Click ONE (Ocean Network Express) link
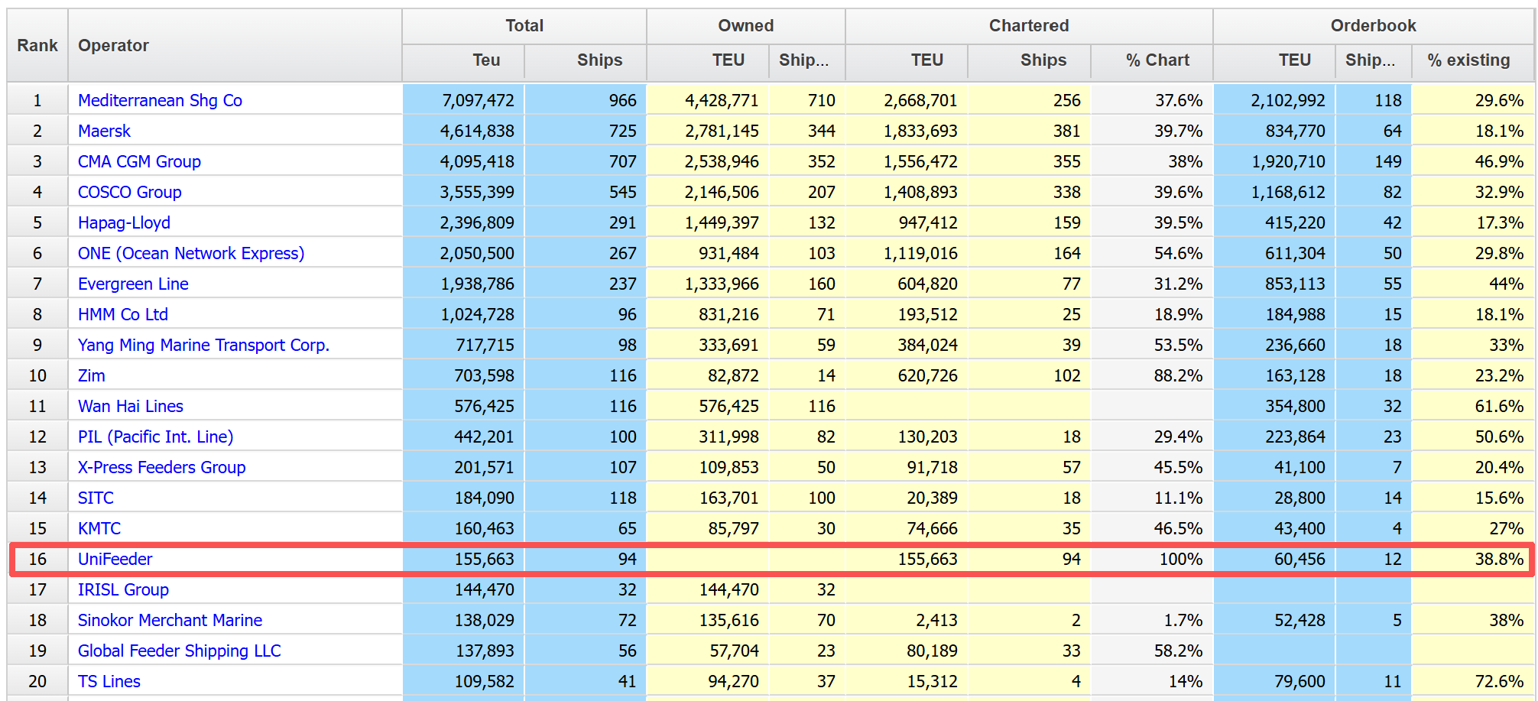 (x=190, y=253)
